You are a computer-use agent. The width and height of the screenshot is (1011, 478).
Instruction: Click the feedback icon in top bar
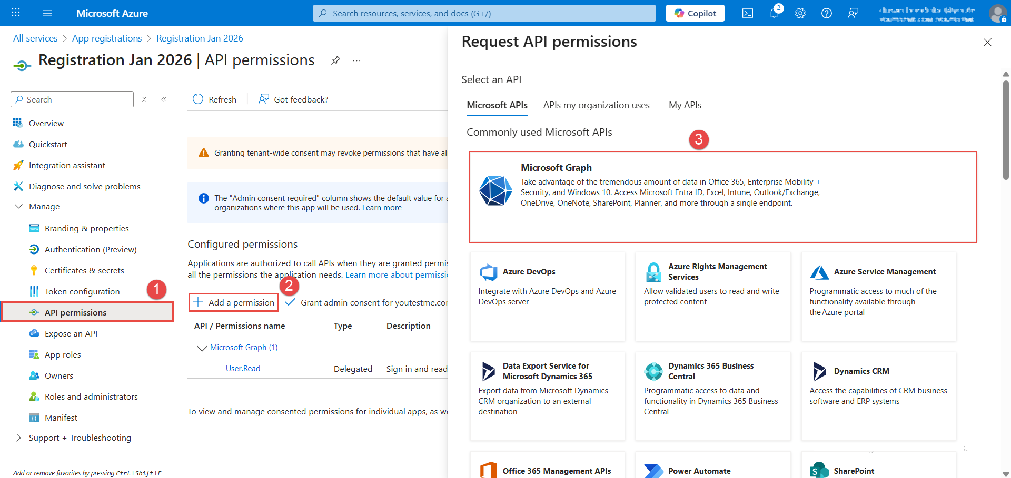click(x=853, y=13)
